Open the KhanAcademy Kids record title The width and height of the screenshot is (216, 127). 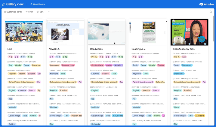184,49
